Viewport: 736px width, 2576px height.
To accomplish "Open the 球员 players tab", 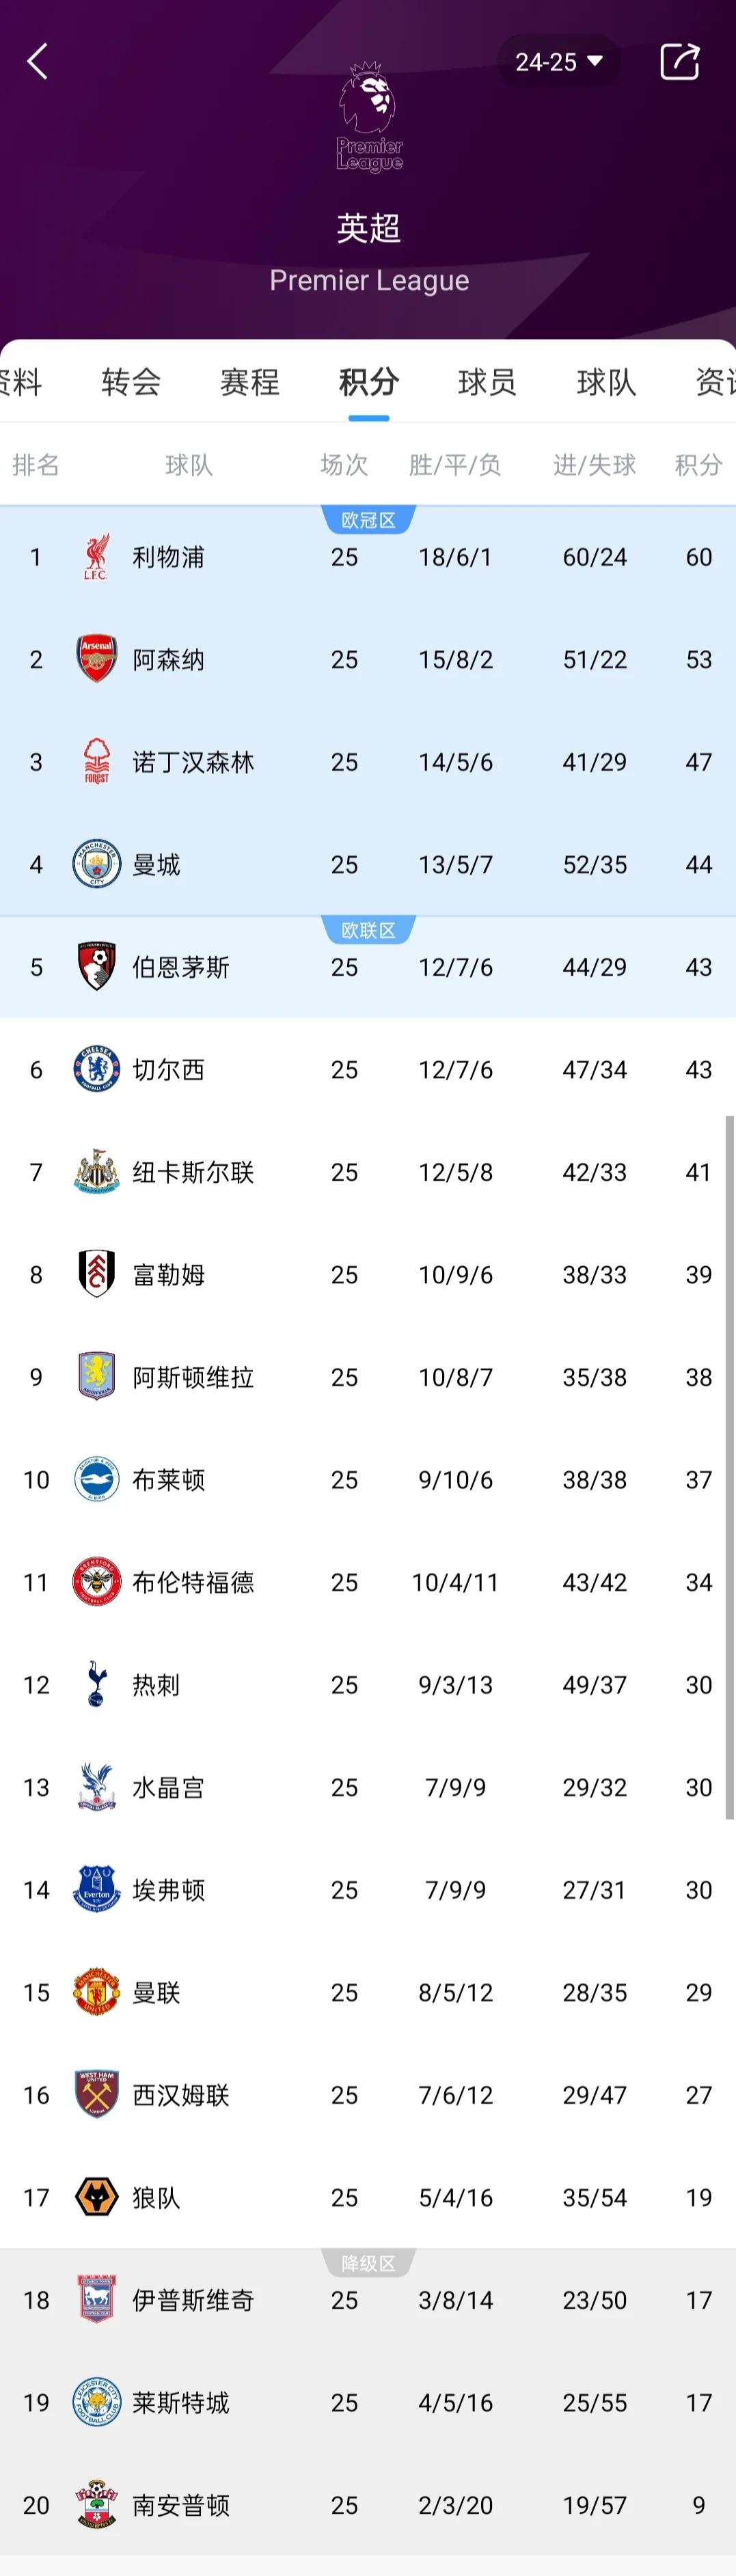I will pyautogui.click(x=486, y=382).
